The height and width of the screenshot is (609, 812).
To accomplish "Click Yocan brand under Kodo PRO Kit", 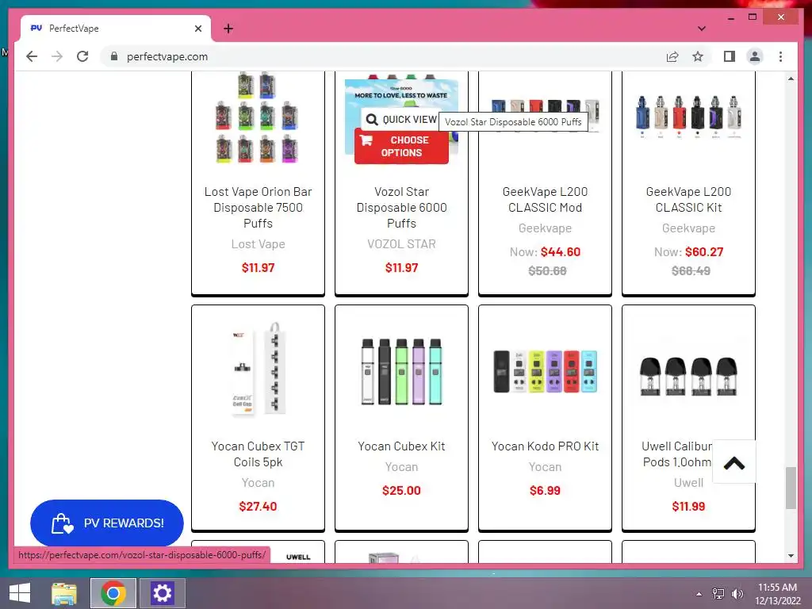I will pyautogui.click(x=545, y=466).
